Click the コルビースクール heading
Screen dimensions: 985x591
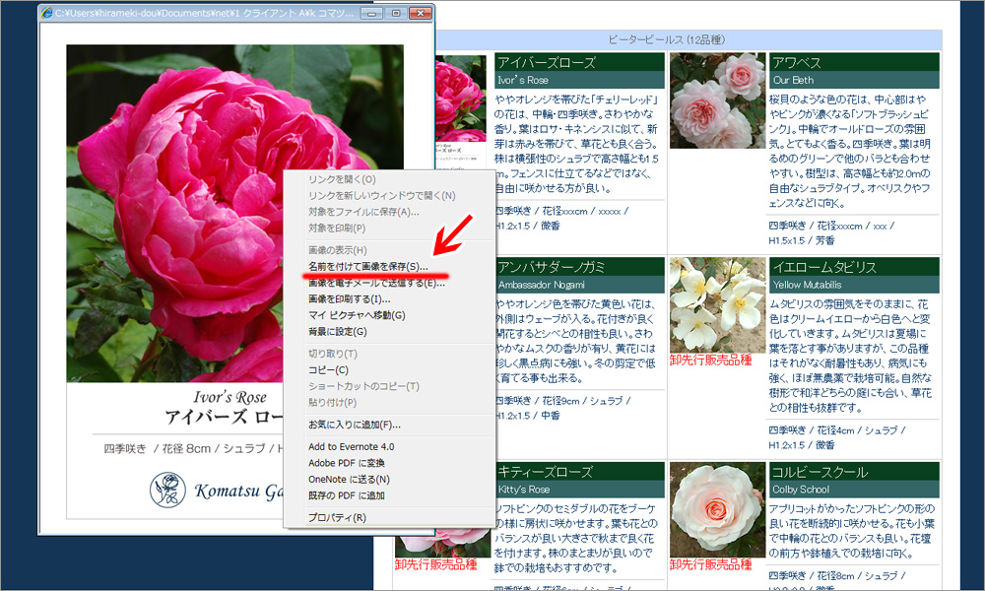click(820, 472)
